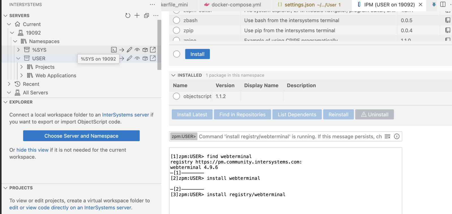Switch to settings.json tab
Viewport: 452px width, 214px height.
312,5
